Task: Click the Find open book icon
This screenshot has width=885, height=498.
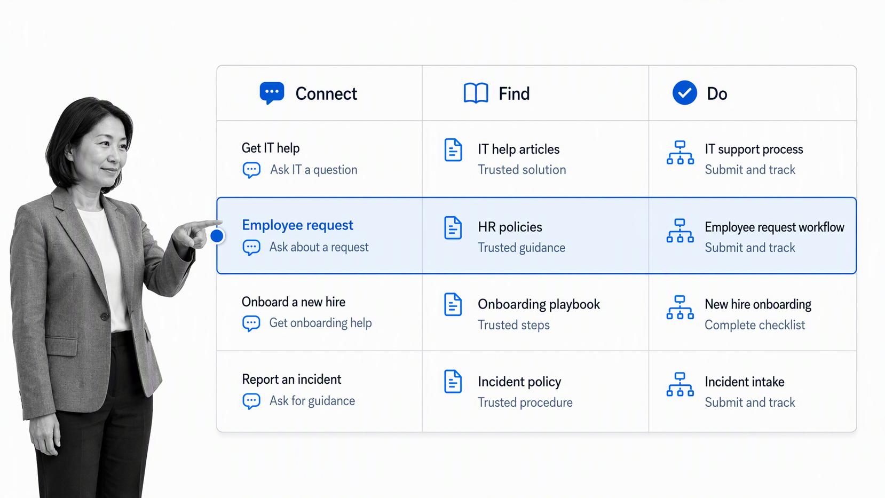Action: pos(476,93)
